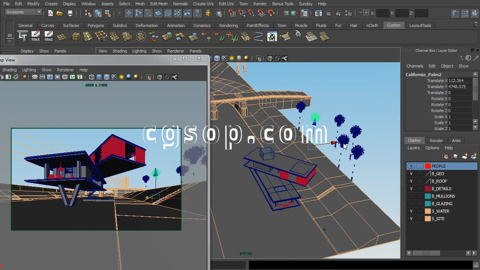Click the LT shelf icon
Image resolution: width=480 pixels, height=270 pixels.
coord(22,36)
